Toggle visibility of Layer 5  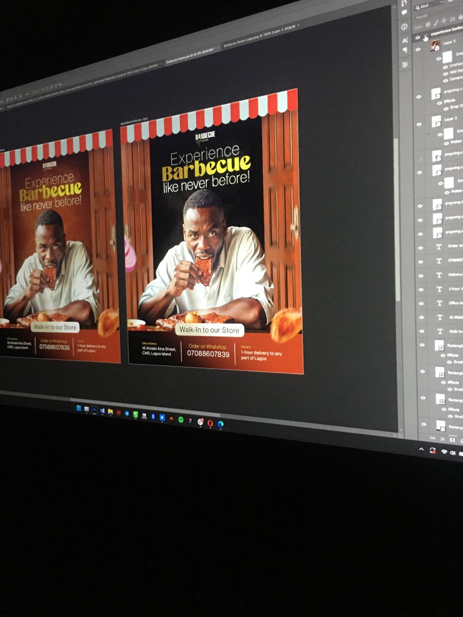pos(418,49)
